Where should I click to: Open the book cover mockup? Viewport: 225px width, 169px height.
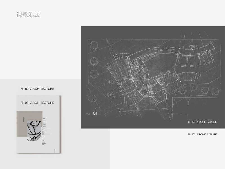pos(39,124)
